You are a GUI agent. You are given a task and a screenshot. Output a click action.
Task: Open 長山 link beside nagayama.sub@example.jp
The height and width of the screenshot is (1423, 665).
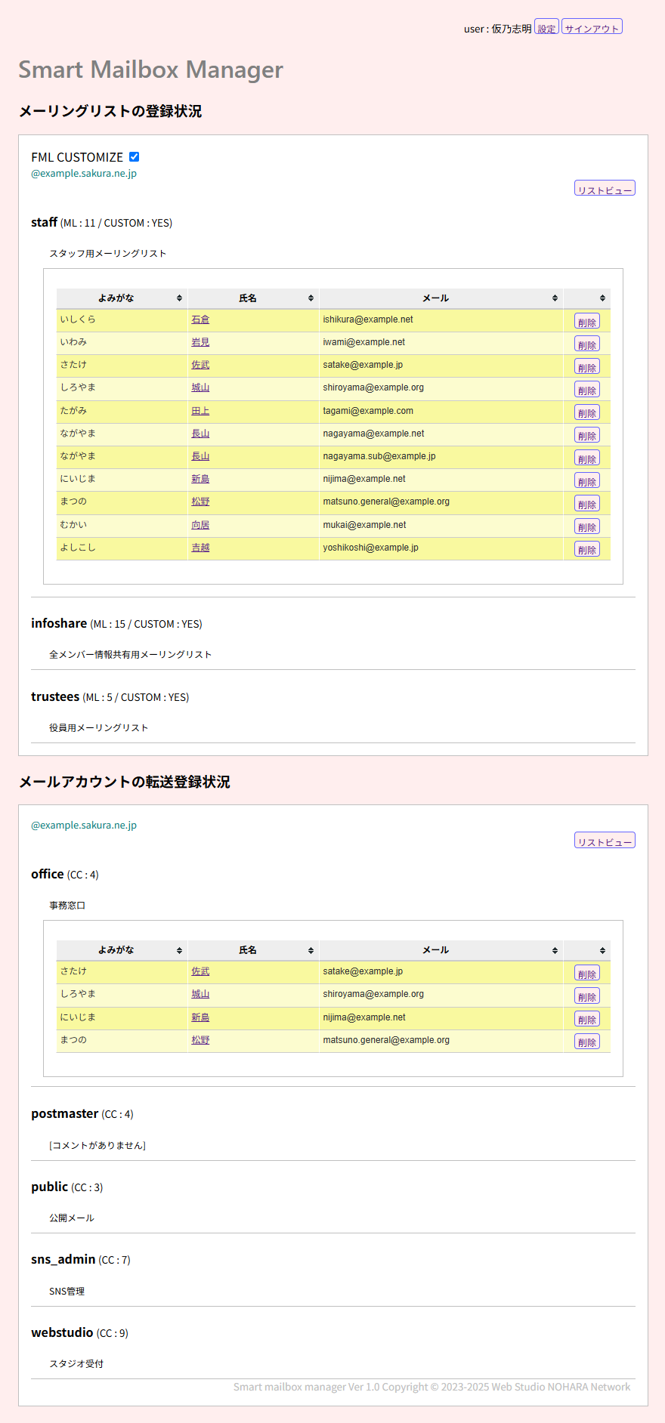point(200,456)
